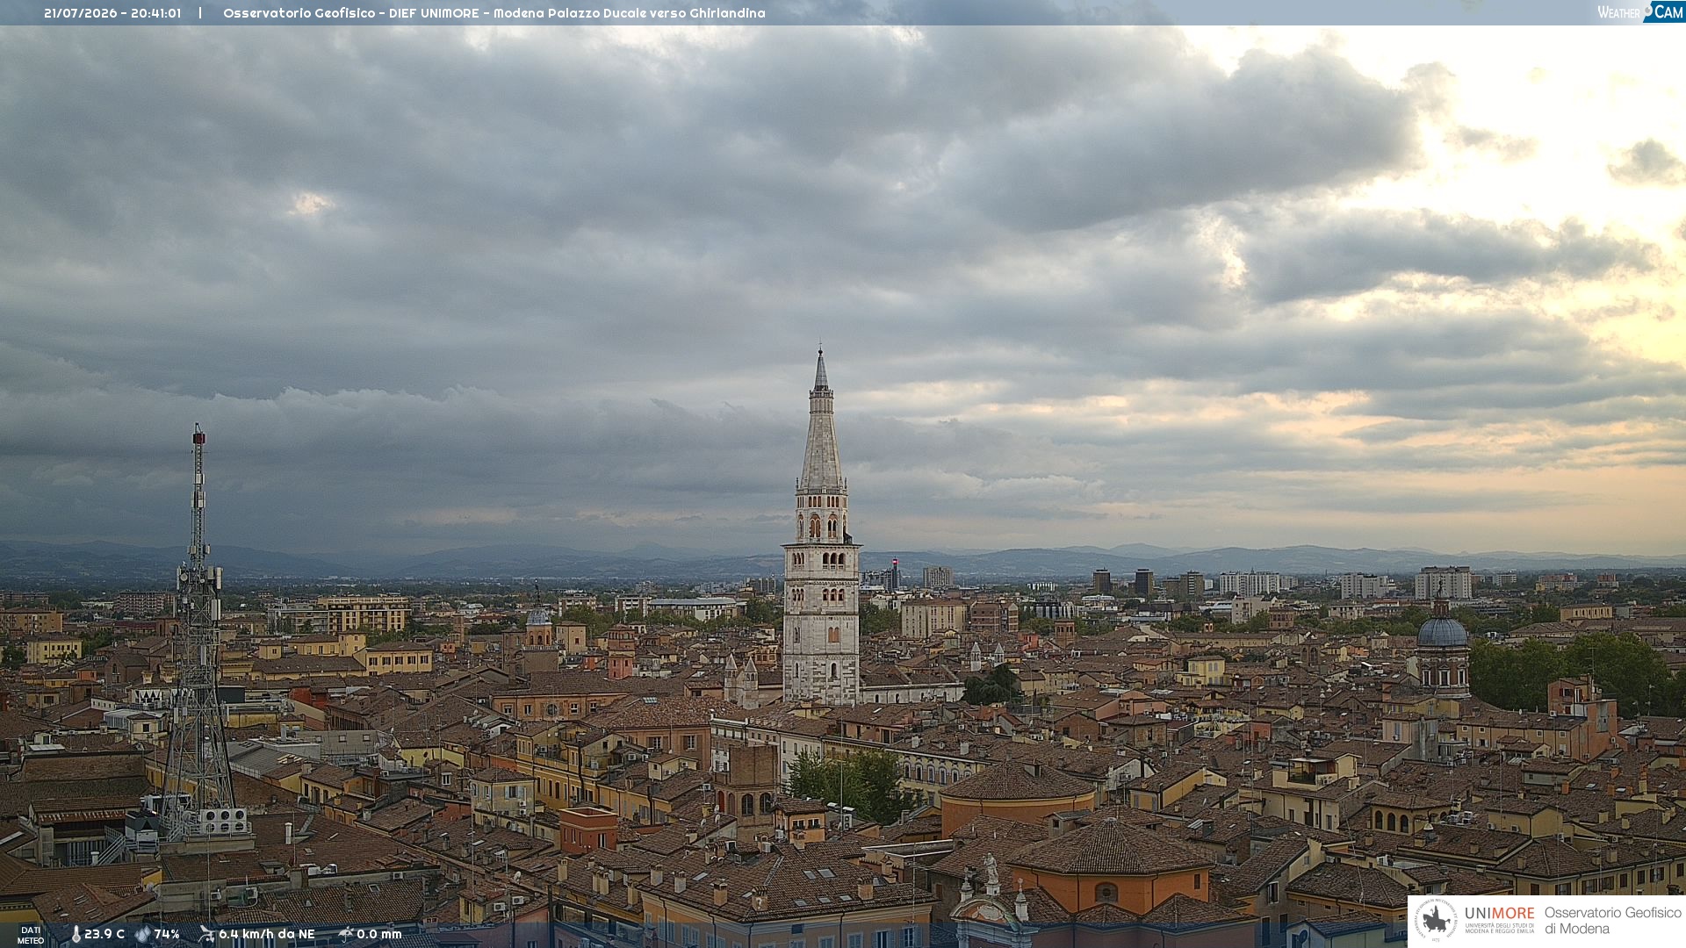Click the 'Osservatorio Geofisico di Modena' banner text

click(1613, 921)
